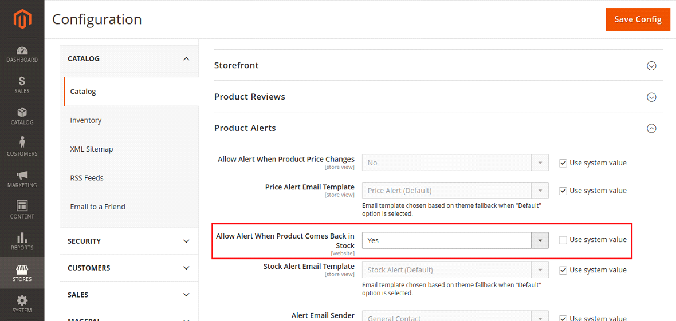Open the Stock Alert Email Template dropdown
Screen dimensions: 676x321
[455, 270]
